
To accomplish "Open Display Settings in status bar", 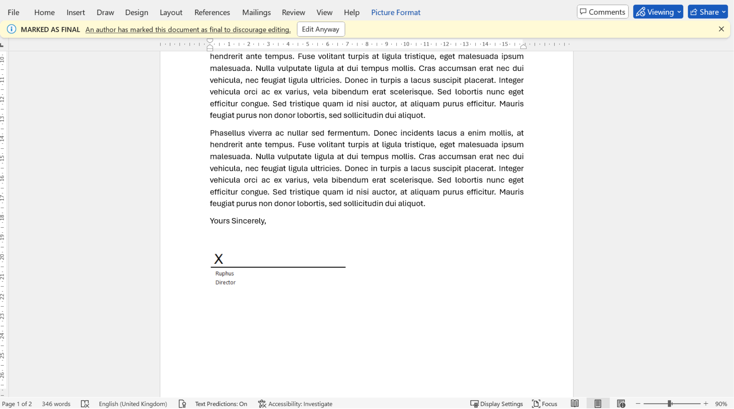I will coord(497,404).
